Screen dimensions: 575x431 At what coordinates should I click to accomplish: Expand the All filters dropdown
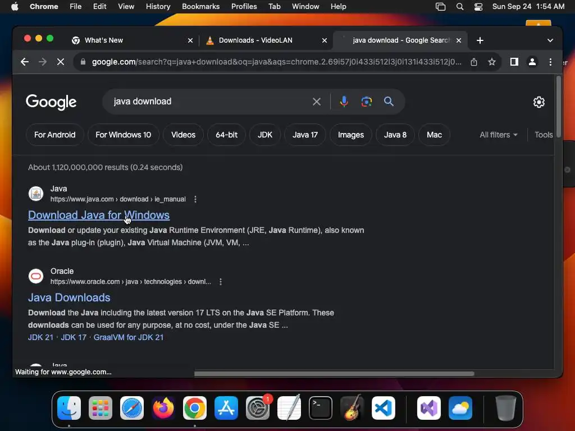(x=499, y=135)
